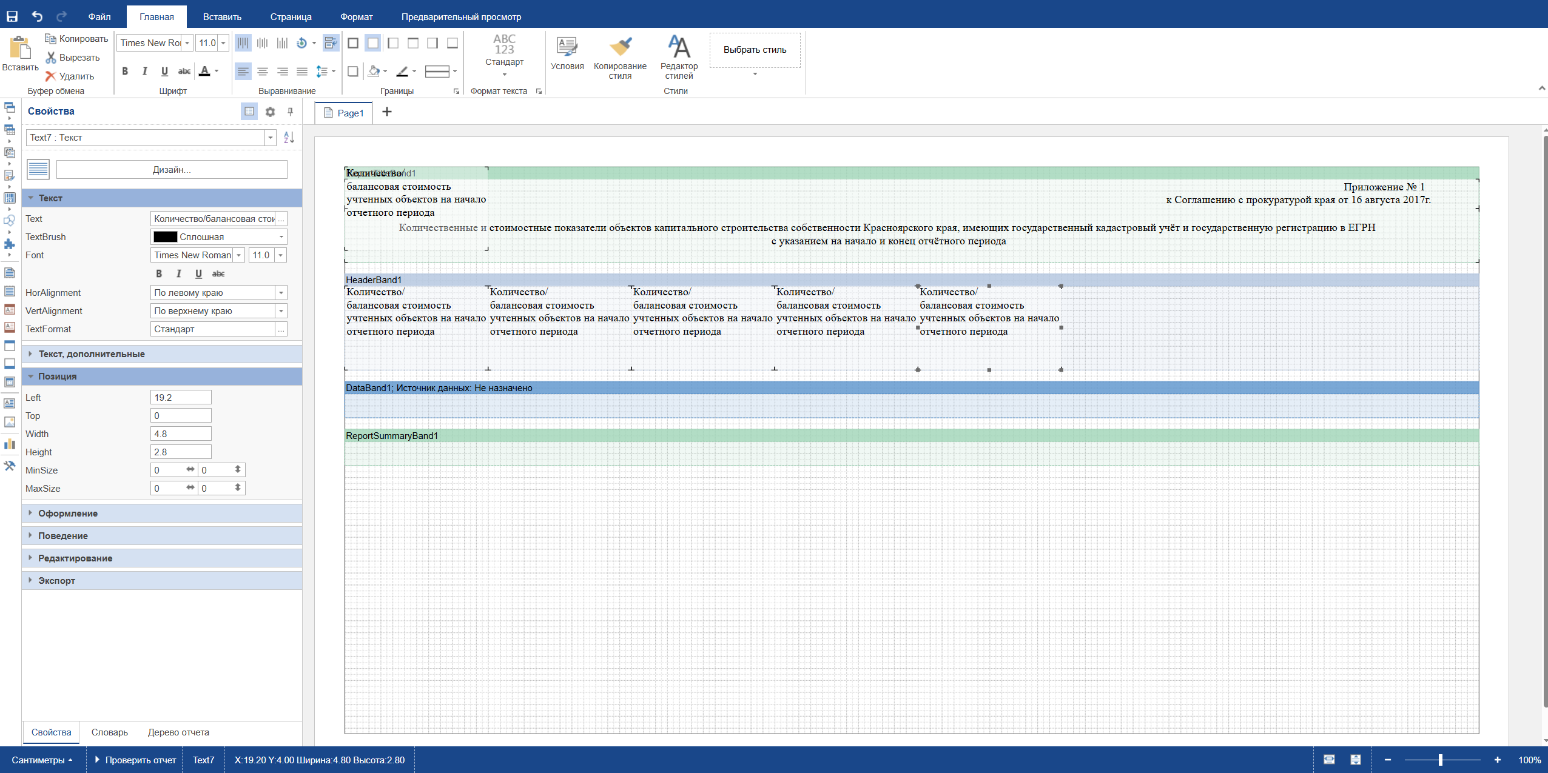
Task: Click the Width input field
Action: [x=181, y=434]
